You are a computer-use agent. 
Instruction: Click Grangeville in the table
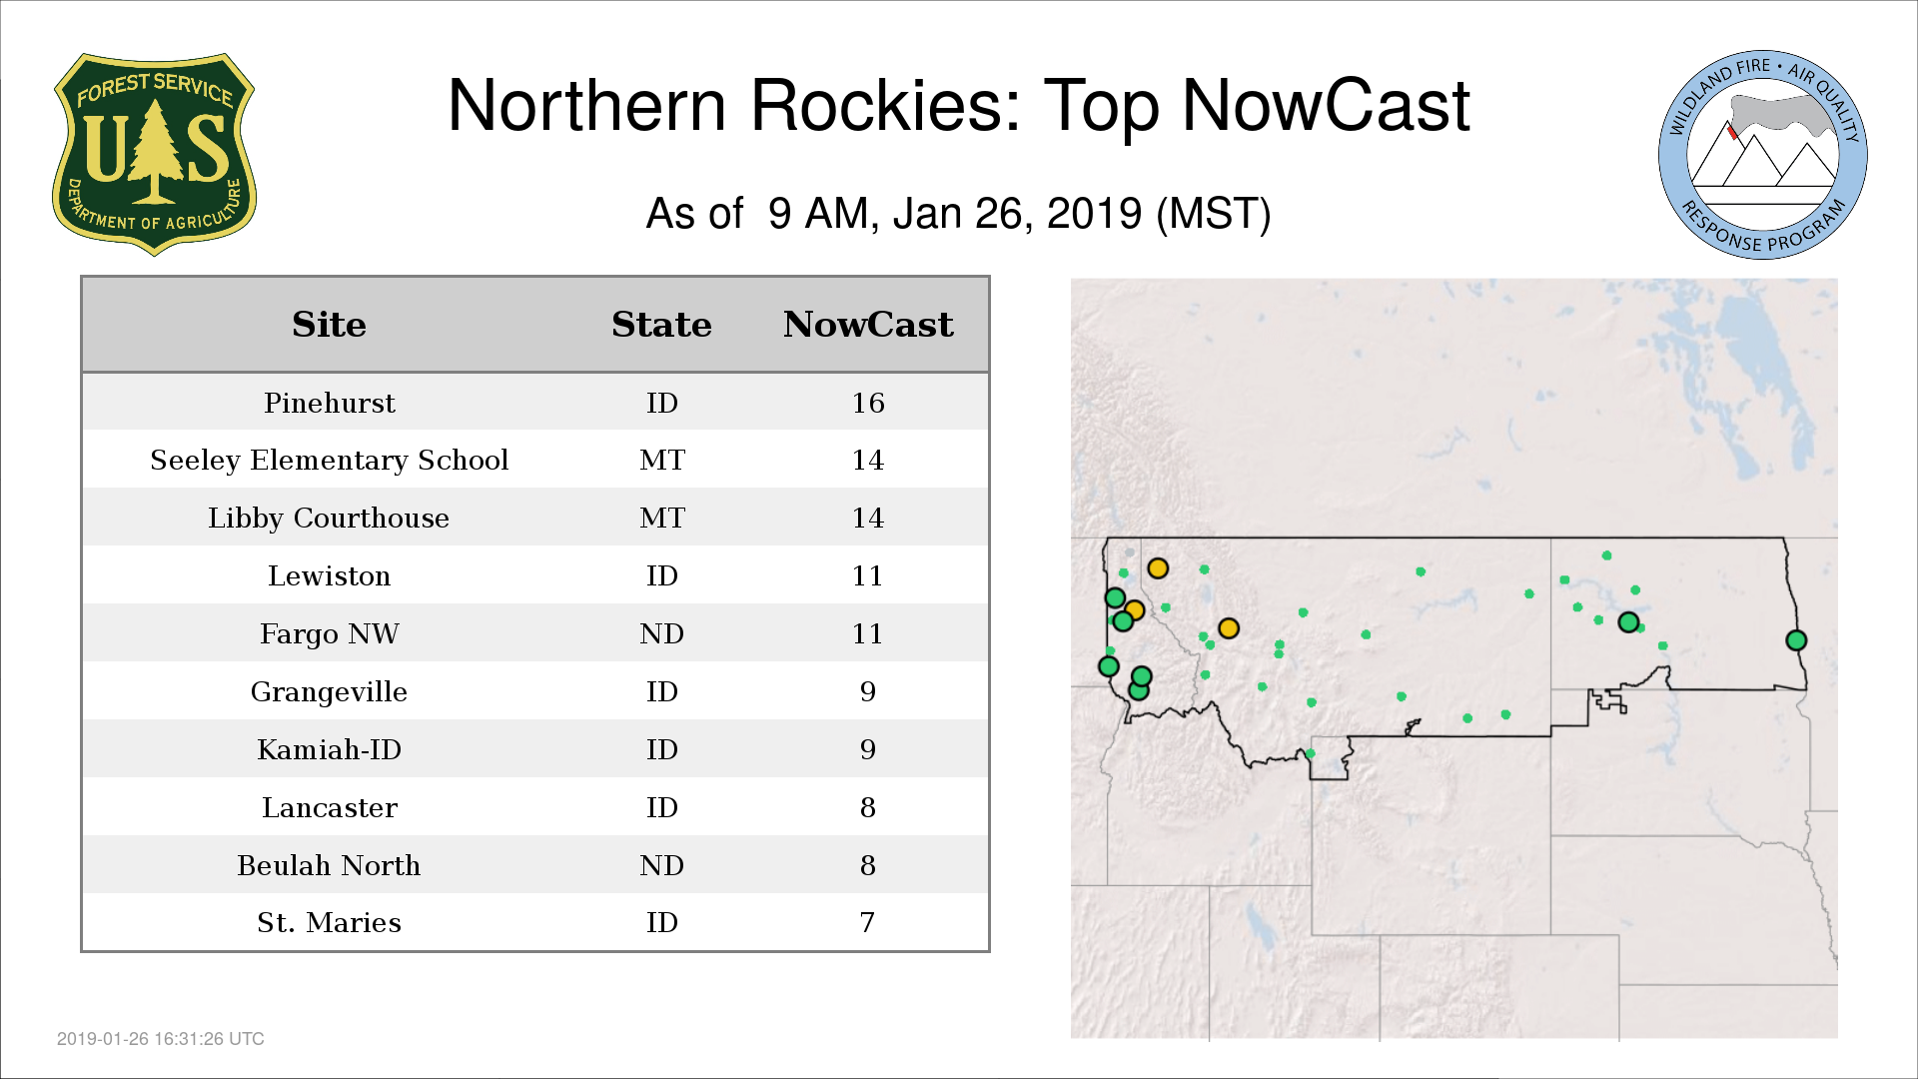point(329,691)
